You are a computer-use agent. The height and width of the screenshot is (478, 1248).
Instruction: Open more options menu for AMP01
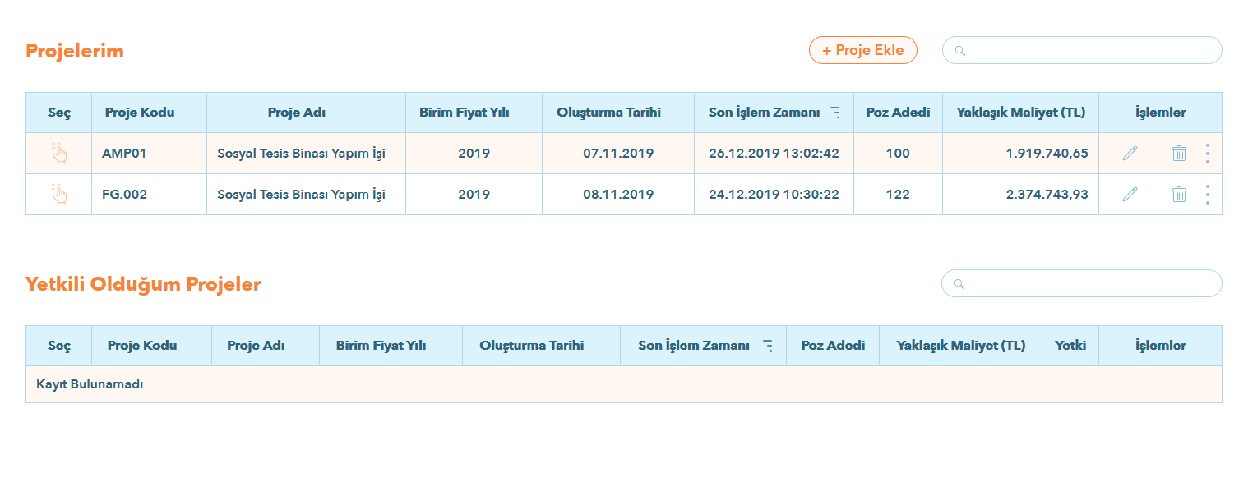click(1207, 154)
